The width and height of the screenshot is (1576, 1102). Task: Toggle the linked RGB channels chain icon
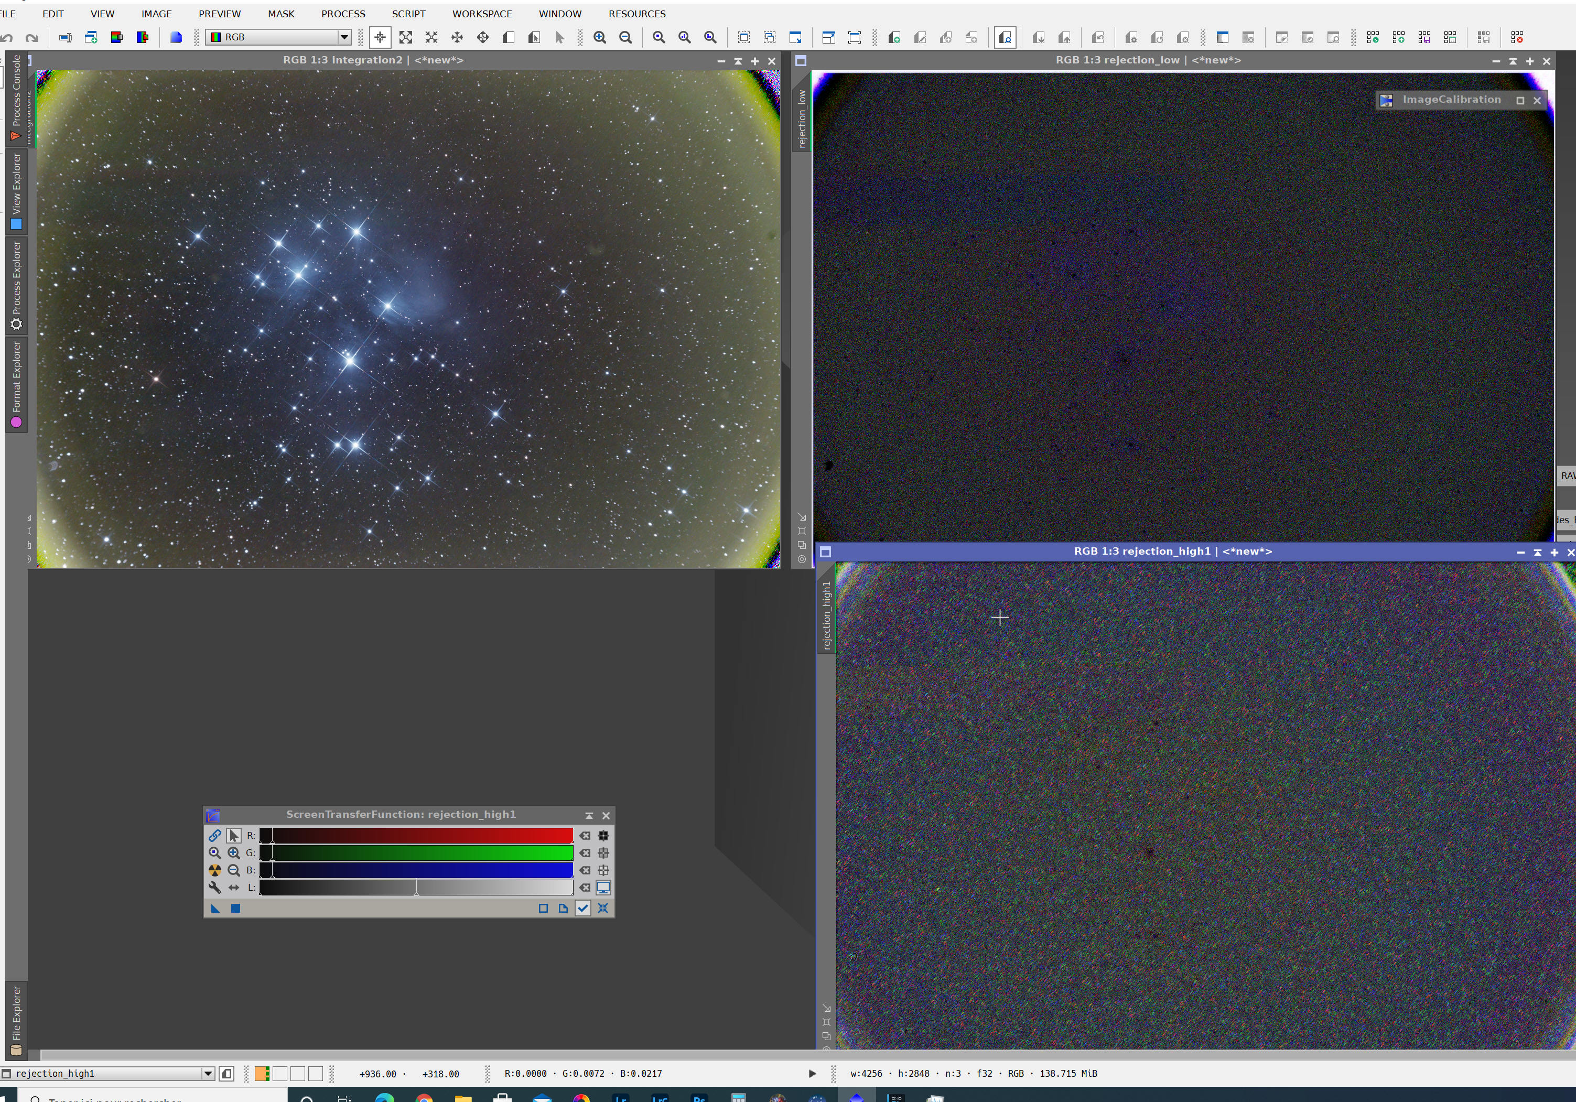coord(215,836)
